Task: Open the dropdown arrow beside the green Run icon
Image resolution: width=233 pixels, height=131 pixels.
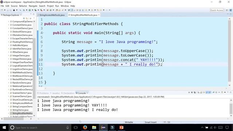Action: point(32,10)
